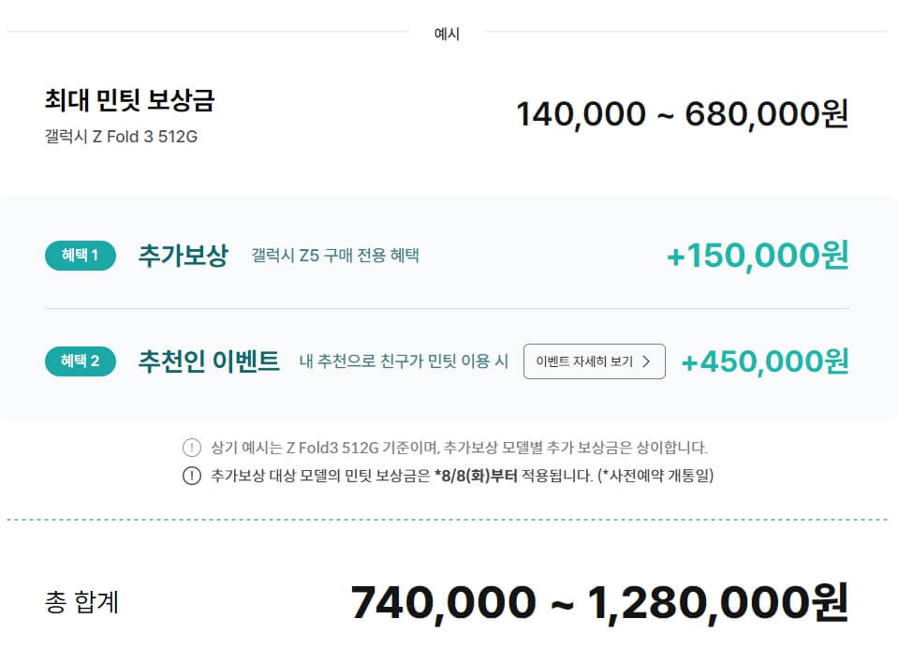Toggle the 예시 label at the top

tap(449, 34)
